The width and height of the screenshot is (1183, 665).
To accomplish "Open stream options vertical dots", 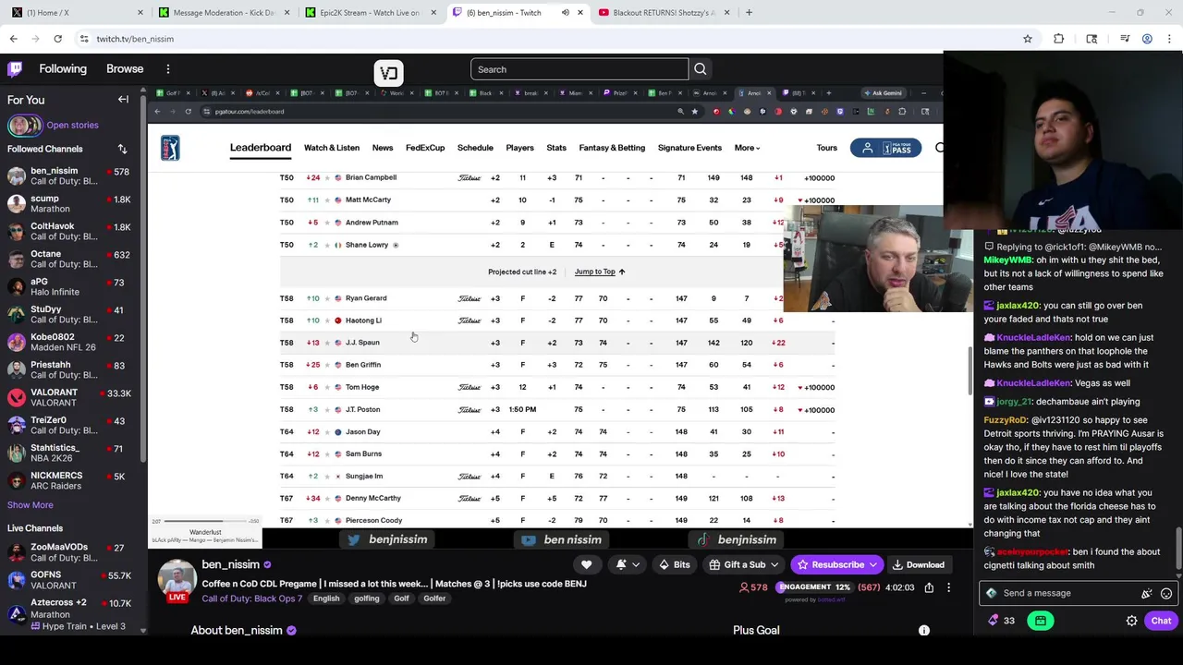I will click(948, 587).
